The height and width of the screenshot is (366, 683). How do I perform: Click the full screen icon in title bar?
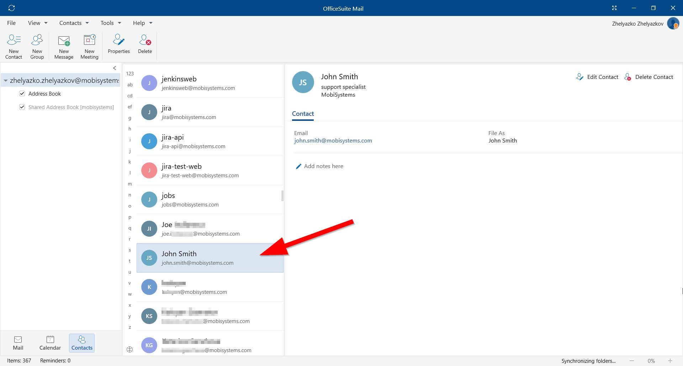(614, 8)
